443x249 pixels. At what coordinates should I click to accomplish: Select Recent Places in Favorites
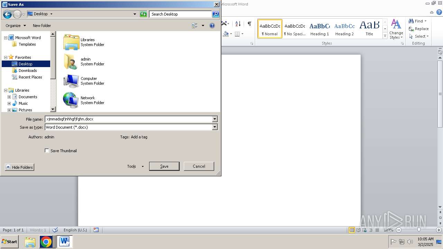pyautogui.click(x=30, y=77)
